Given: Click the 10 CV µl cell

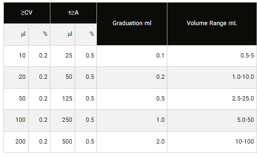Looking at the screenshot, I should pyautogui.click(x=16, y=56).
